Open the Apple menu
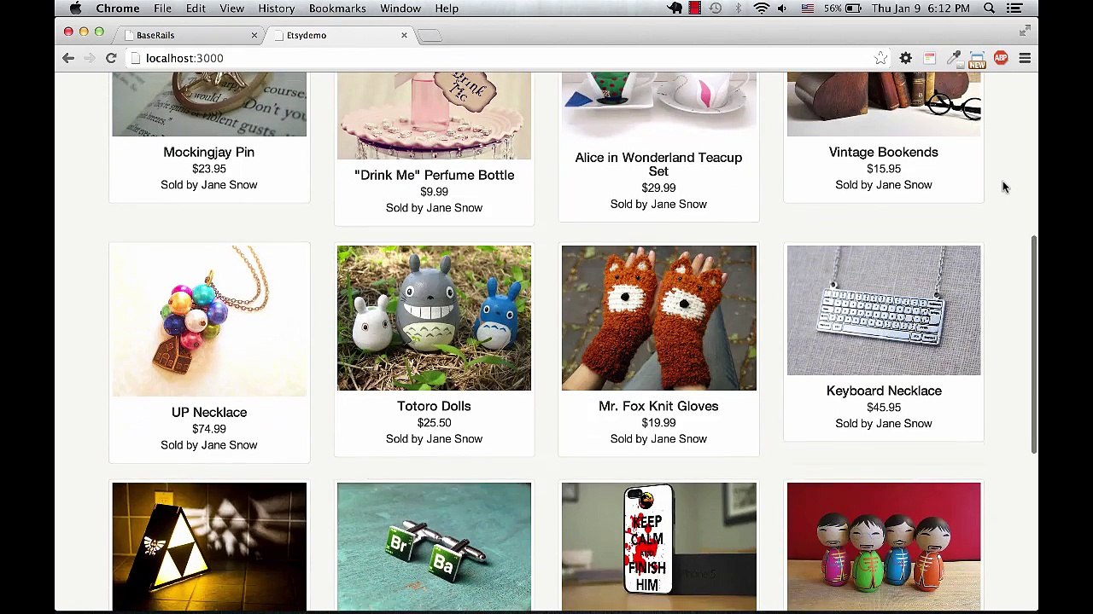Image resolution: width=1093 pixels, height=614 pixels. 76,9
